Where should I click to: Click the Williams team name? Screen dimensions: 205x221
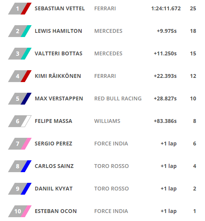107,121
